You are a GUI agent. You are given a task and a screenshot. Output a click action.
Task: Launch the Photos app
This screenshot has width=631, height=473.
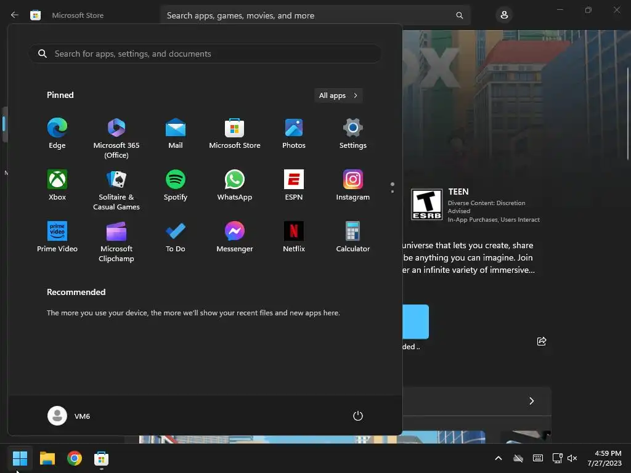coord(294,134)
